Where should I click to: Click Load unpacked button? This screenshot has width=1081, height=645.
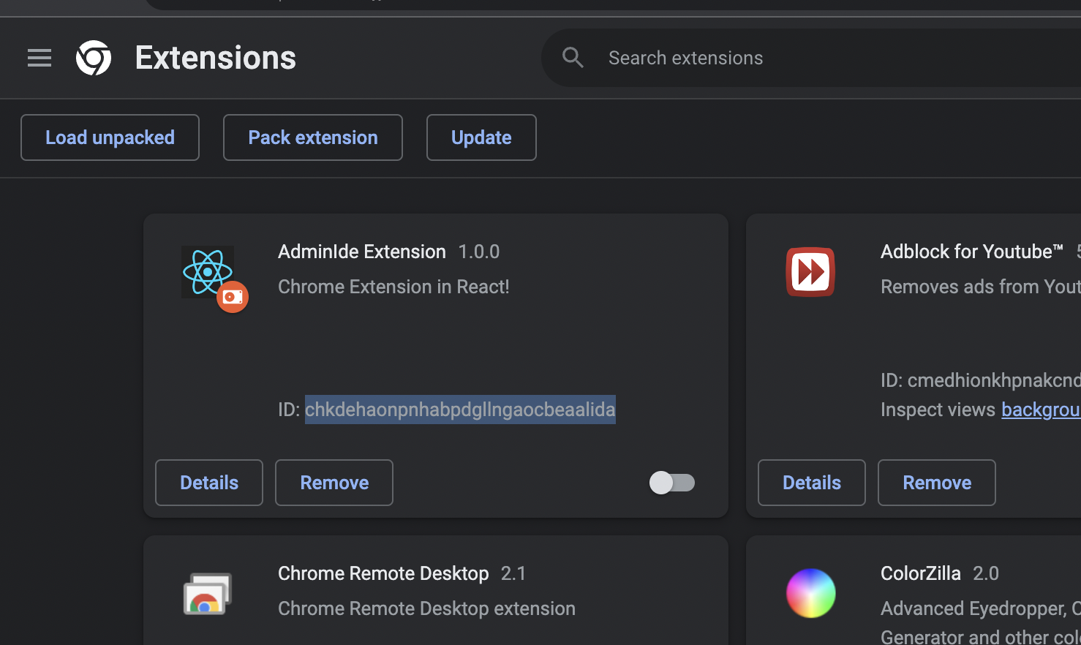(110, 137)
